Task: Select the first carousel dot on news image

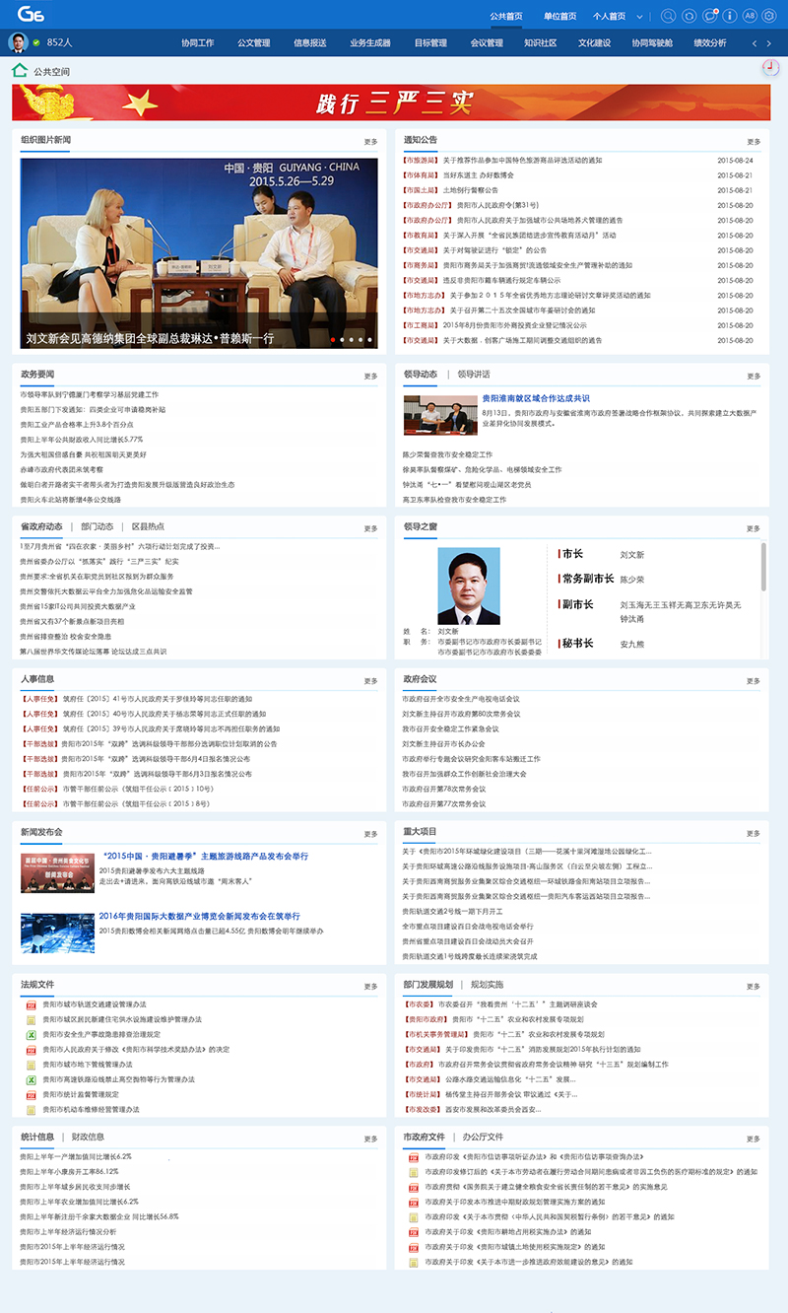Action: click(x=333, y=340)
